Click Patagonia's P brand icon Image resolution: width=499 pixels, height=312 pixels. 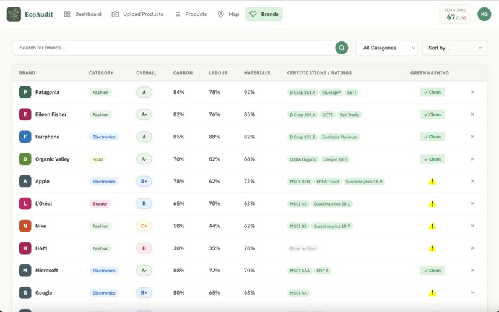tap(25, 92)
